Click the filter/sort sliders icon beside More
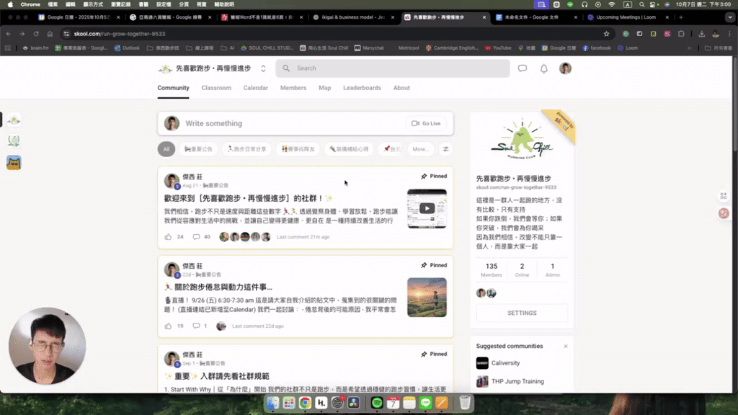 [445, 149]
